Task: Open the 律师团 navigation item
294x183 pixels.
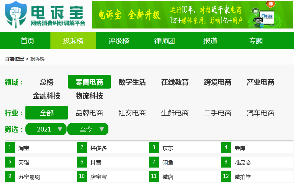Action: 165,41
